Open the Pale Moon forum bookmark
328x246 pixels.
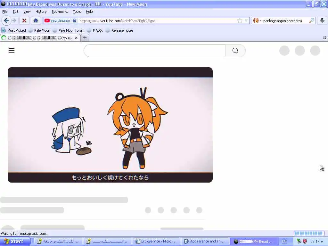[69, 30]
